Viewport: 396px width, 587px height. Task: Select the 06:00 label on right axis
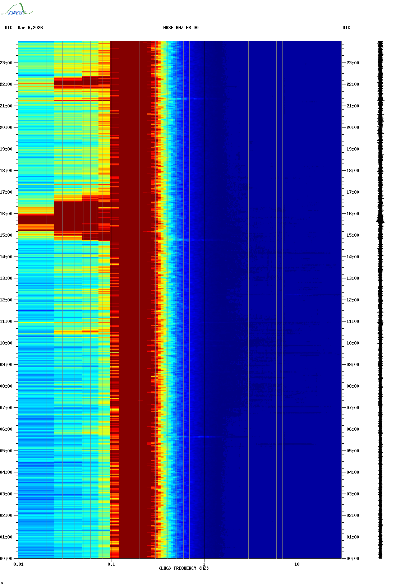pos(353,429)
